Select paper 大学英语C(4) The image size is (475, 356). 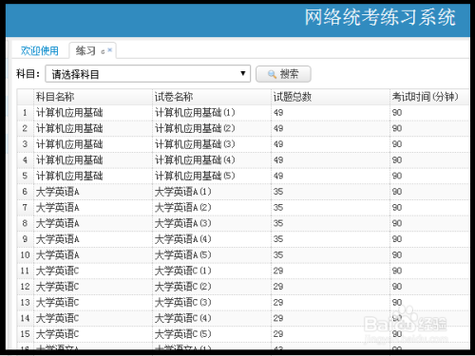click(x=183, y=318)
